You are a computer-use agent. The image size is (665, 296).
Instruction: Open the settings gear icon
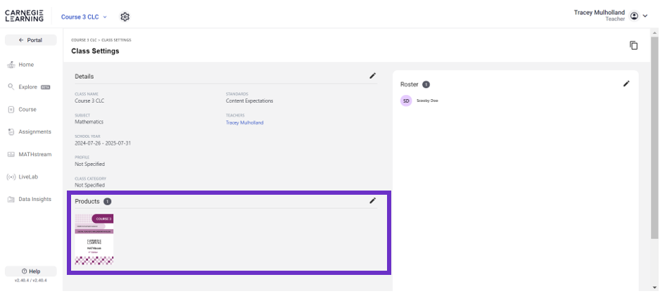(125, 17)
